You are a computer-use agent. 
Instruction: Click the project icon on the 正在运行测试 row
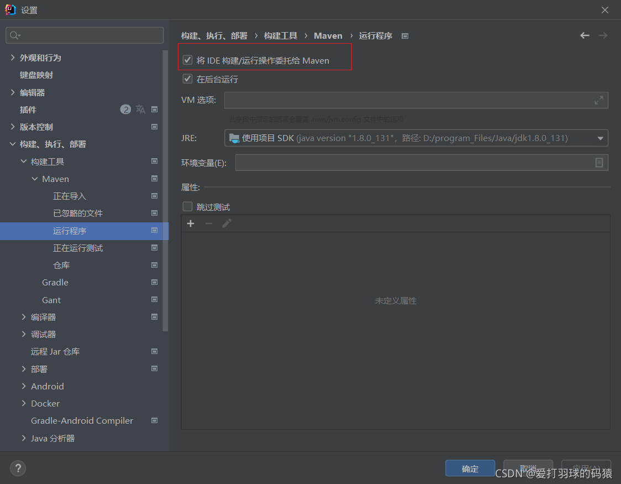pos(155,248)
